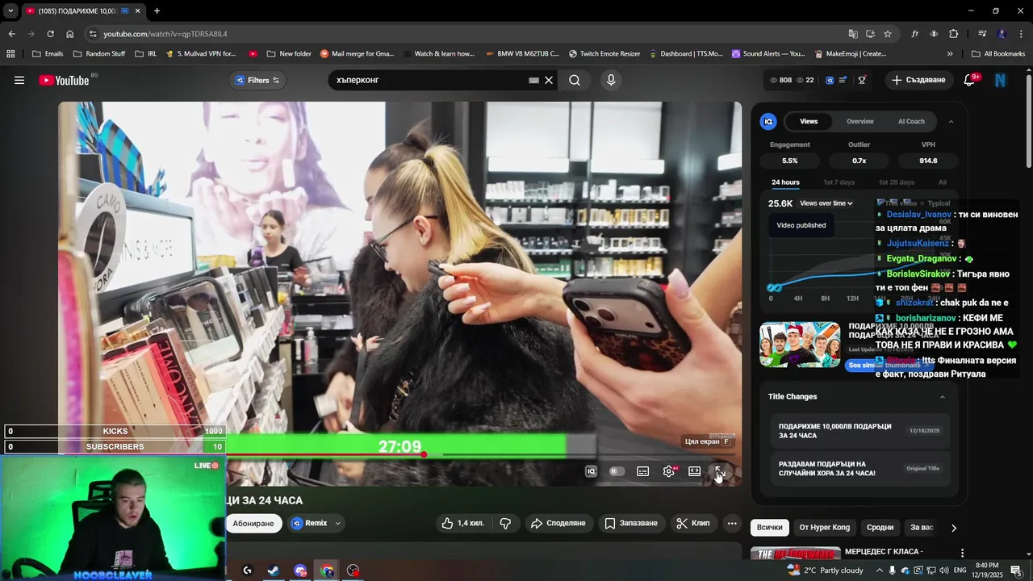The width and height of the screenshot is (1033, 581).
Task: Click the vidIQ icon in player controls
Action: pos(591,471)
